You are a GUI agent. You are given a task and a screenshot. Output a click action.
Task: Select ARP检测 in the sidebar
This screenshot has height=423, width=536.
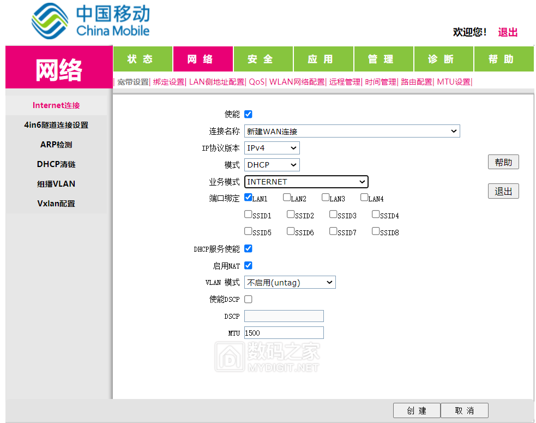(56, 145)
